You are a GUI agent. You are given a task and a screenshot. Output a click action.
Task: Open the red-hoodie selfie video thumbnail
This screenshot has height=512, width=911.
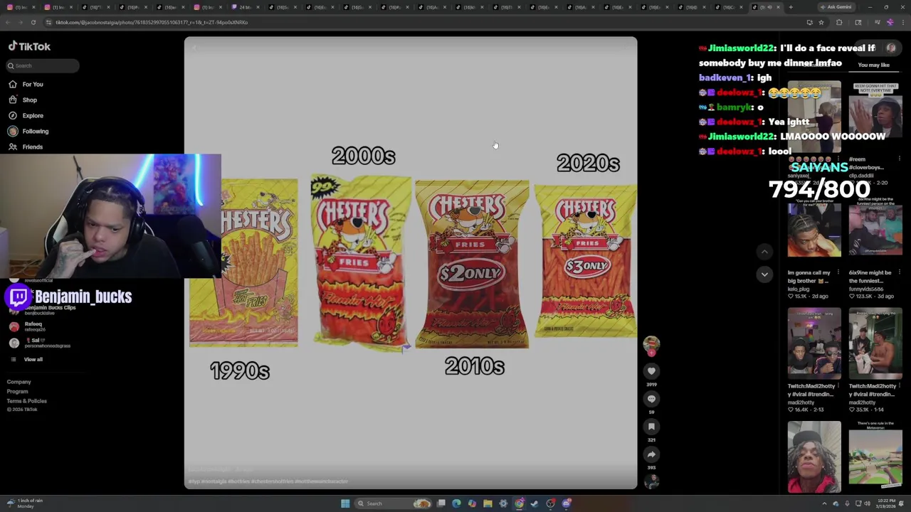click(814, 457)
